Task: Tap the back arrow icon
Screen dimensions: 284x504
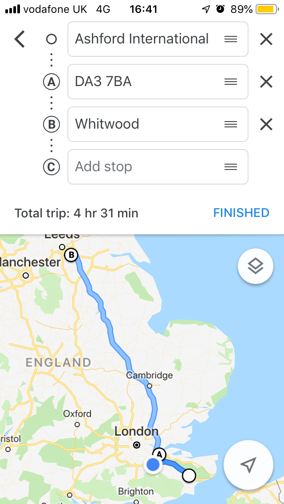Action: [20, 39]
